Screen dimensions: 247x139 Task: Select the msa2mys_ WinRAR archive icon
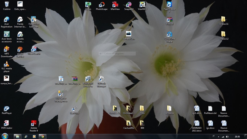click(x=74, y=80)
